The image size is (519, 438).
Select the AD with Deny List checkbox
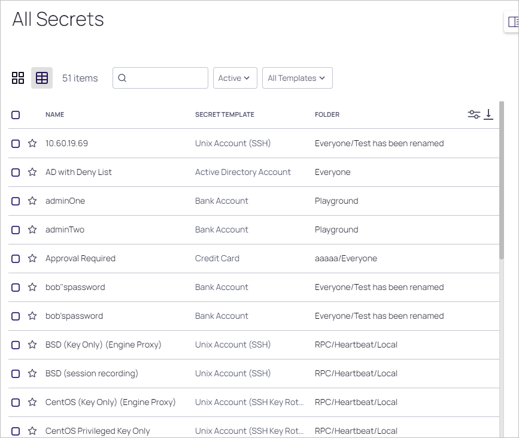pos(16,172)
